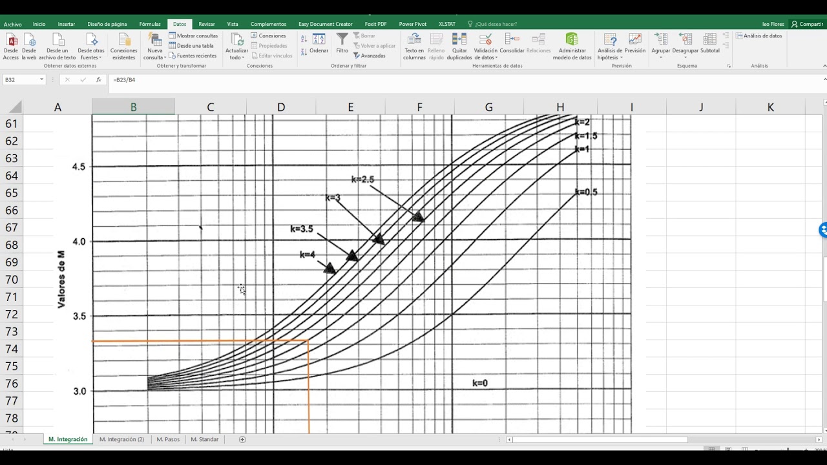Open the Name Box dropdown arrow
Screen dimensions: 827x465
click(x=41, y=79)
